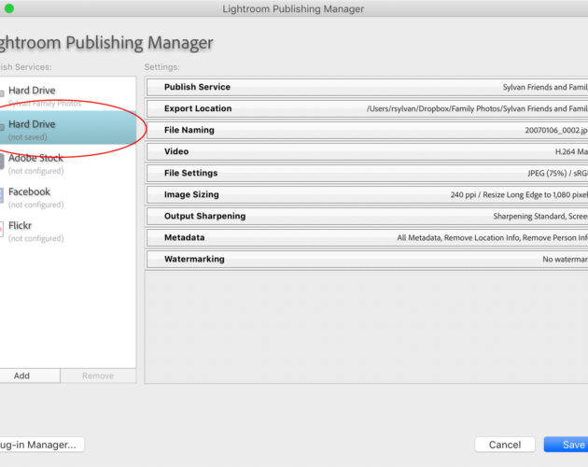Expand the File Settings section

[x=367, y=173]
